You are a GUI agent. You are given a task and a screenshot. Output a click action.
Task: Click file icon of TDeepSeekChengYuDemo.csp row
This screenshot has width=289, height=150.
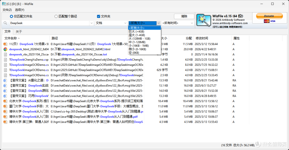click(5, 60)
